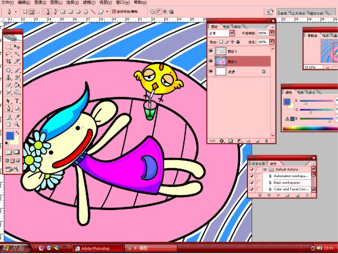Select the Notes tool
This screenshot has width=338, height=254.
click(8, 117)
